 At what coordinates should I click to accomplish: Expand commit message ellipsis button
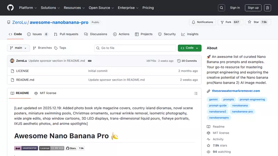coord(90,61)
